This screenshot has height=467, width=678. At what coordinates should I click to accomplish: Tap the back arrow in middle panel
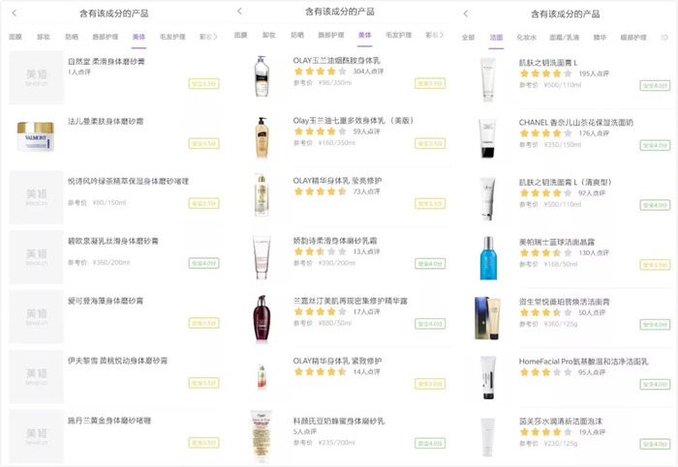pyautogui.click(x=240, y=12)
